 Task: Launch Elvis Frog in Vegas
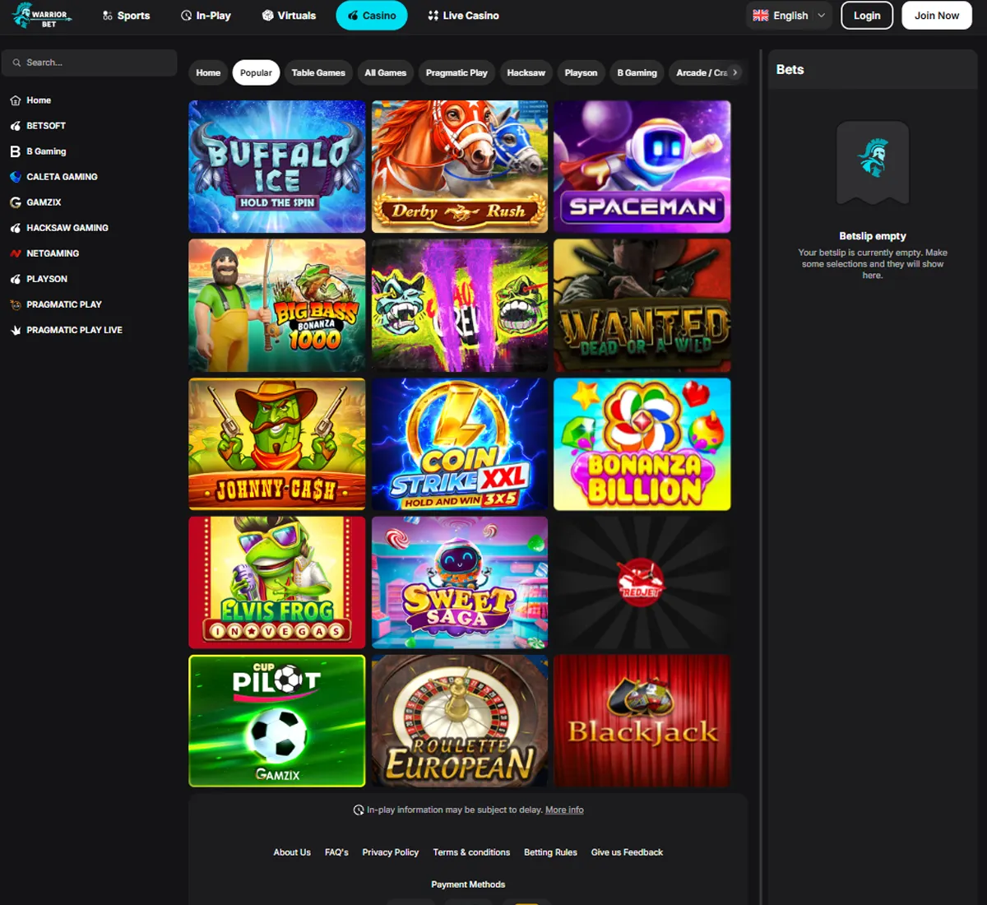[x=277, y=582]
